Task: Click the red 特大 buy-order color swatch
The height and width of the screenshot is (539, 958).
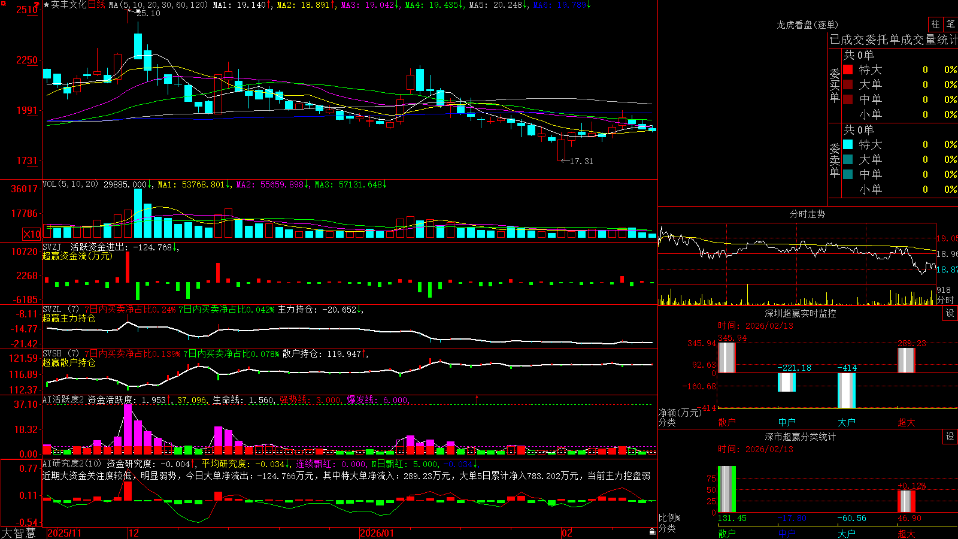Action: tap(848, 69)
